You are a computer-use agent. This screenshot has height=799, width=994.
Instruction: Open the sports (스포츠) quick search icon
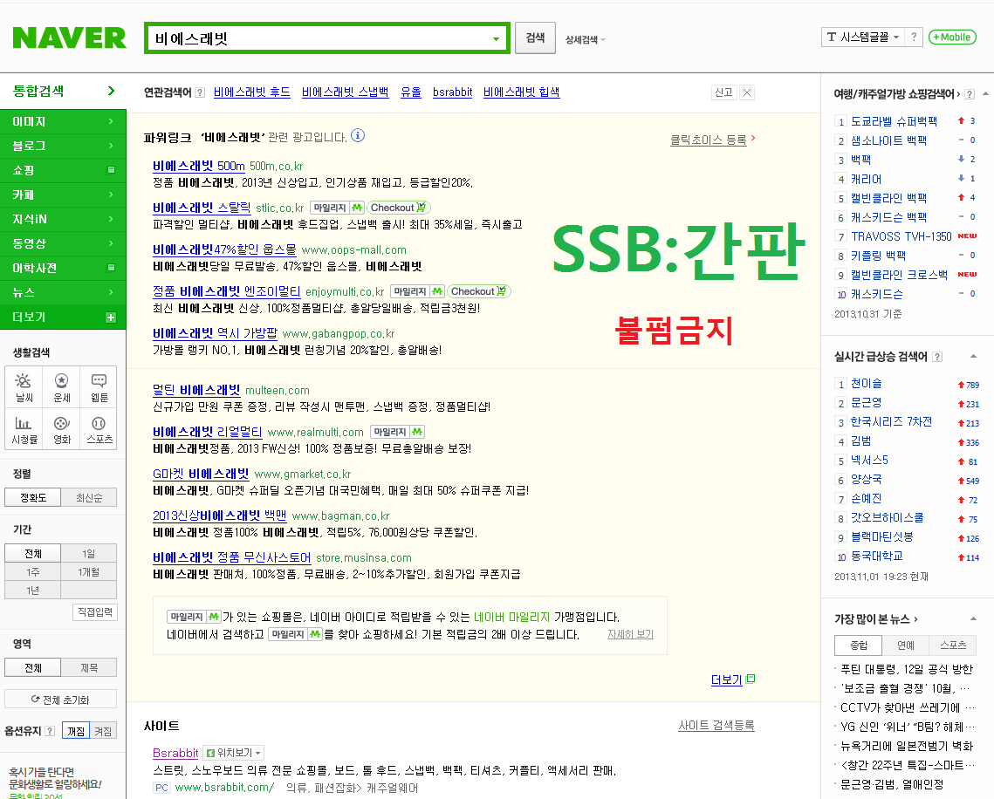[99, 429]
